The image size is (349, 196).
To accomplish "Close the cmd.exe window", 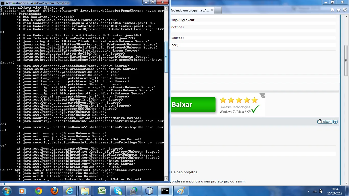I will (162, 2).
